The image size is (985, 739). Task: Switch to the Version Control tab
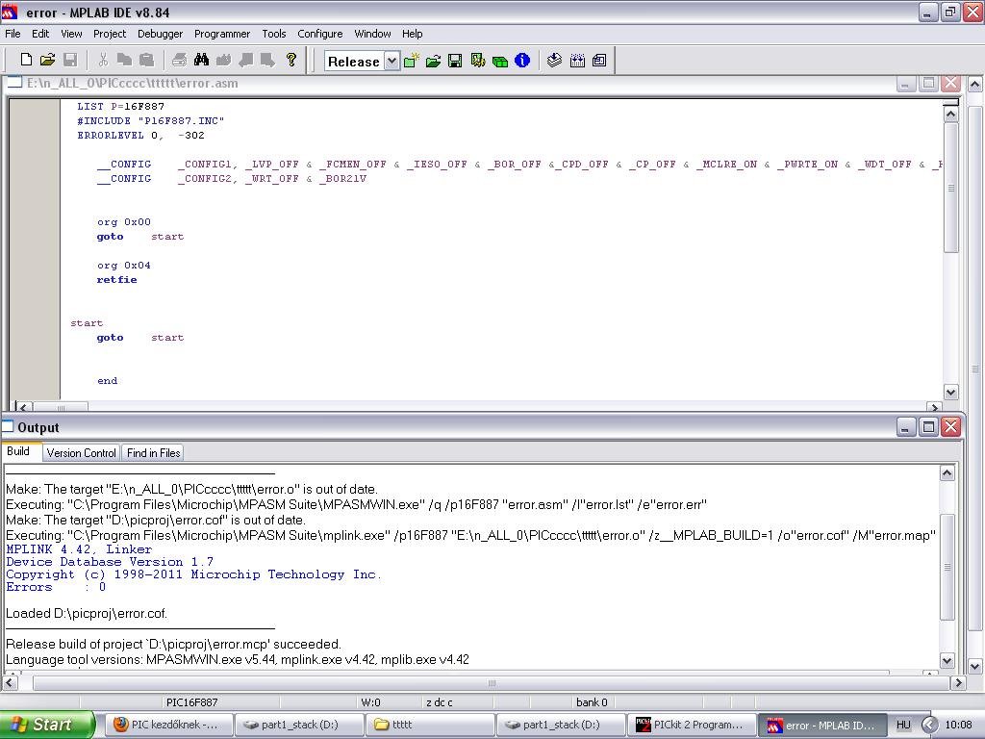pos(81,452)
